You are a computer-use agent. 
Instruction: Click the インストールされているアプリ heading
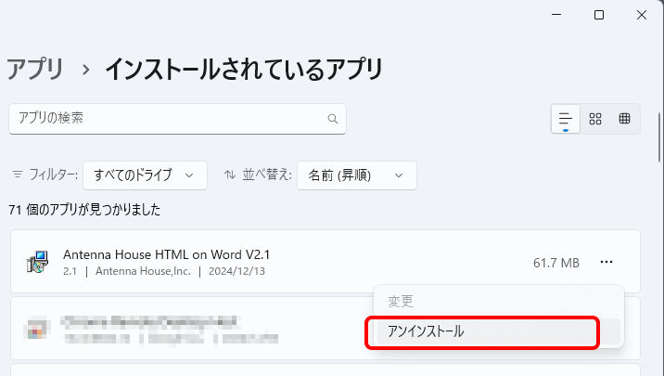244,69
